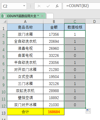Click the formula bar with =COUNT(B2)
Image resolution: width=100 pixels, height=120 pixels.
(81, 6)
